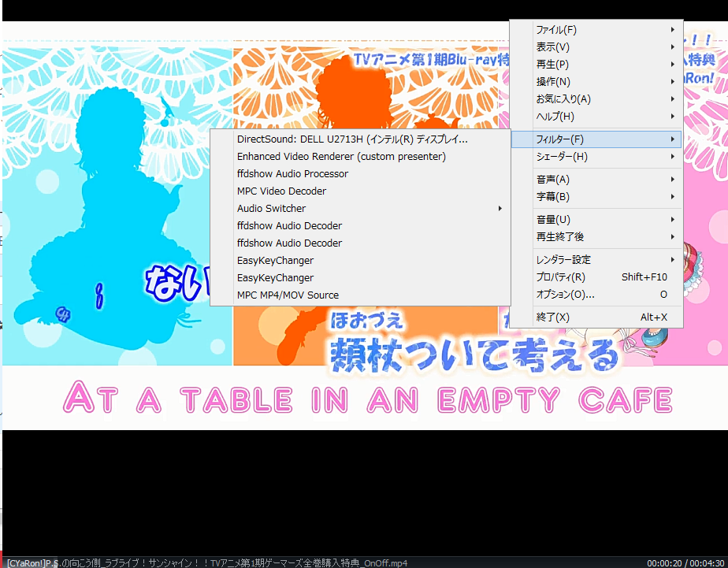The width and height of the screenshot is (728, 568).
Task: Select MPC MP4/MOV Source filter
Action: coord(360,295)
